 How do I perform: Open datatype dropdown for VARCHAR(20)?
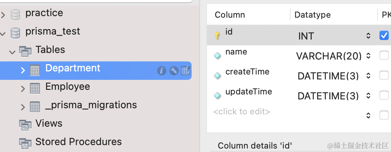(368, 56)
